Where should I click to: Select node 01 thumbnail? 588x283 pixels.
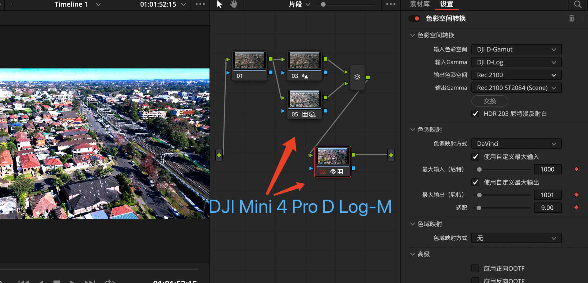click(x=250, y=60)
